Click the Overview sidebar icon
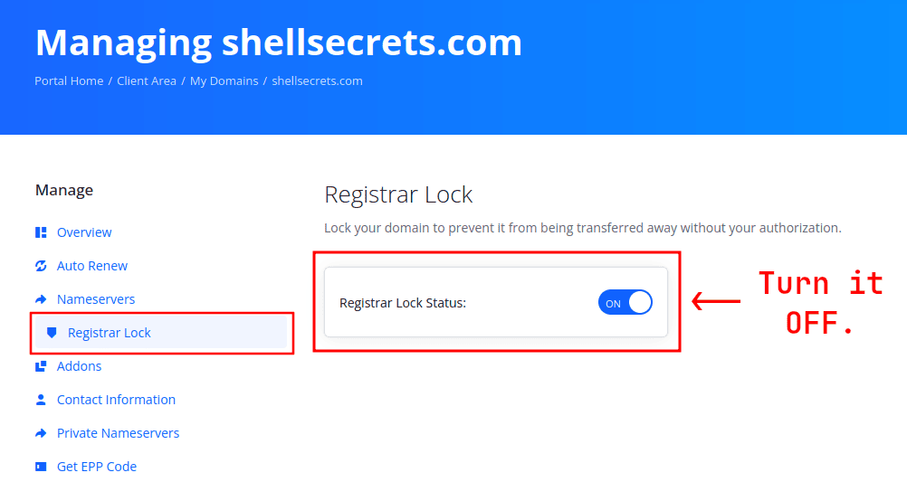Screen dimensions: 907x501 click(x=41, y=232)
